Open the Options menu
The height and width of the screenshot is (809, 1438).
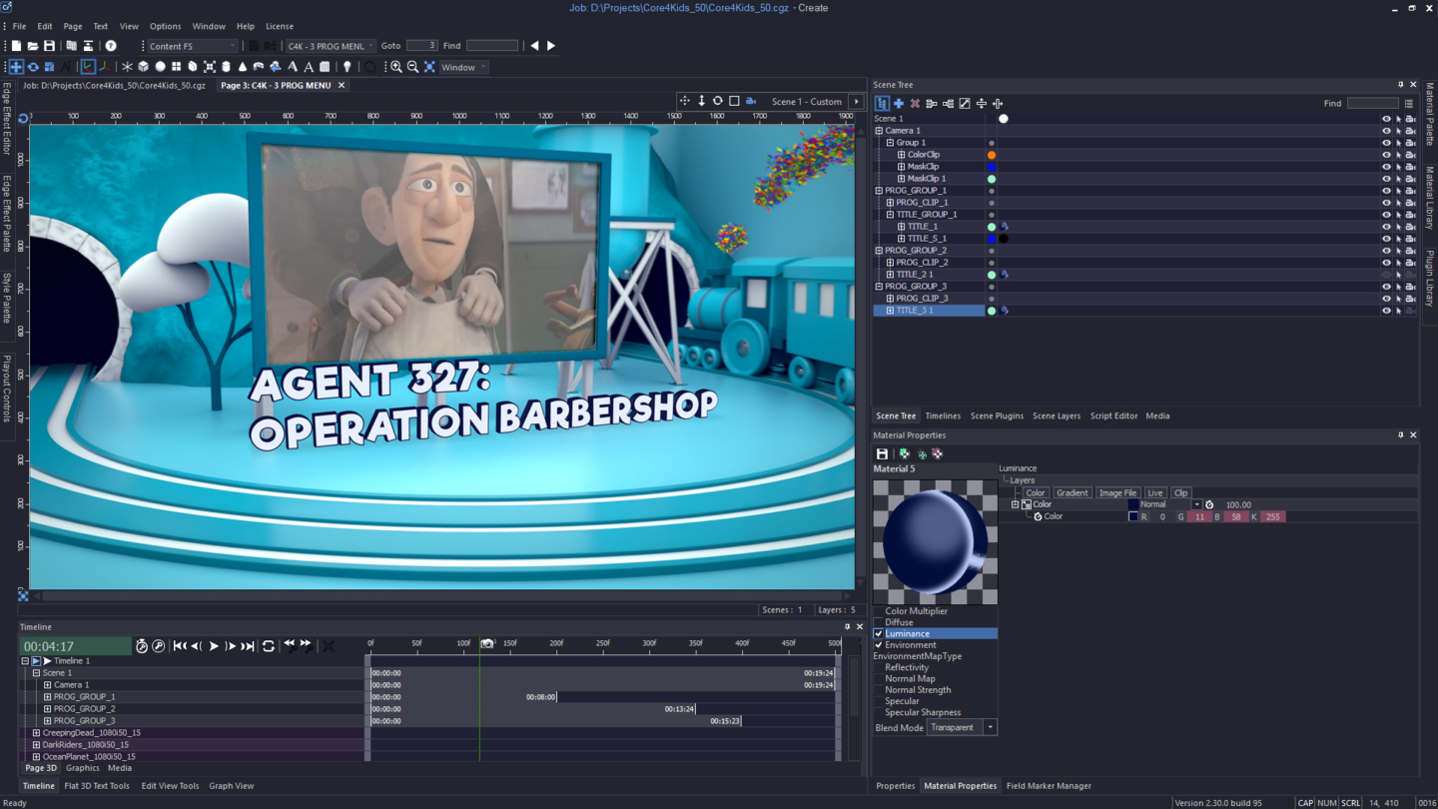pyautogui.click(x=165, y=26)
